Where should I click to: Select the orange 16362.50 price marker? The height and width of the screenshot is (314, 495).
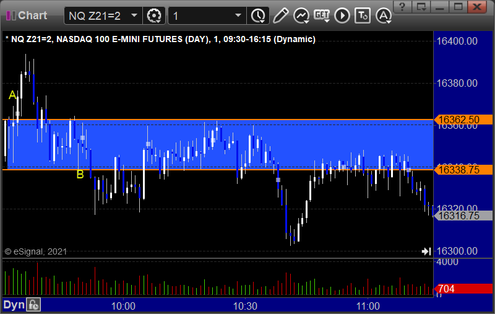[x=463, y=120]
